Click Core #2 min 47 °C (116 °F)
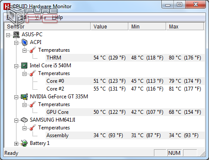Screen dimensions: 209x160 click(147, 89)
